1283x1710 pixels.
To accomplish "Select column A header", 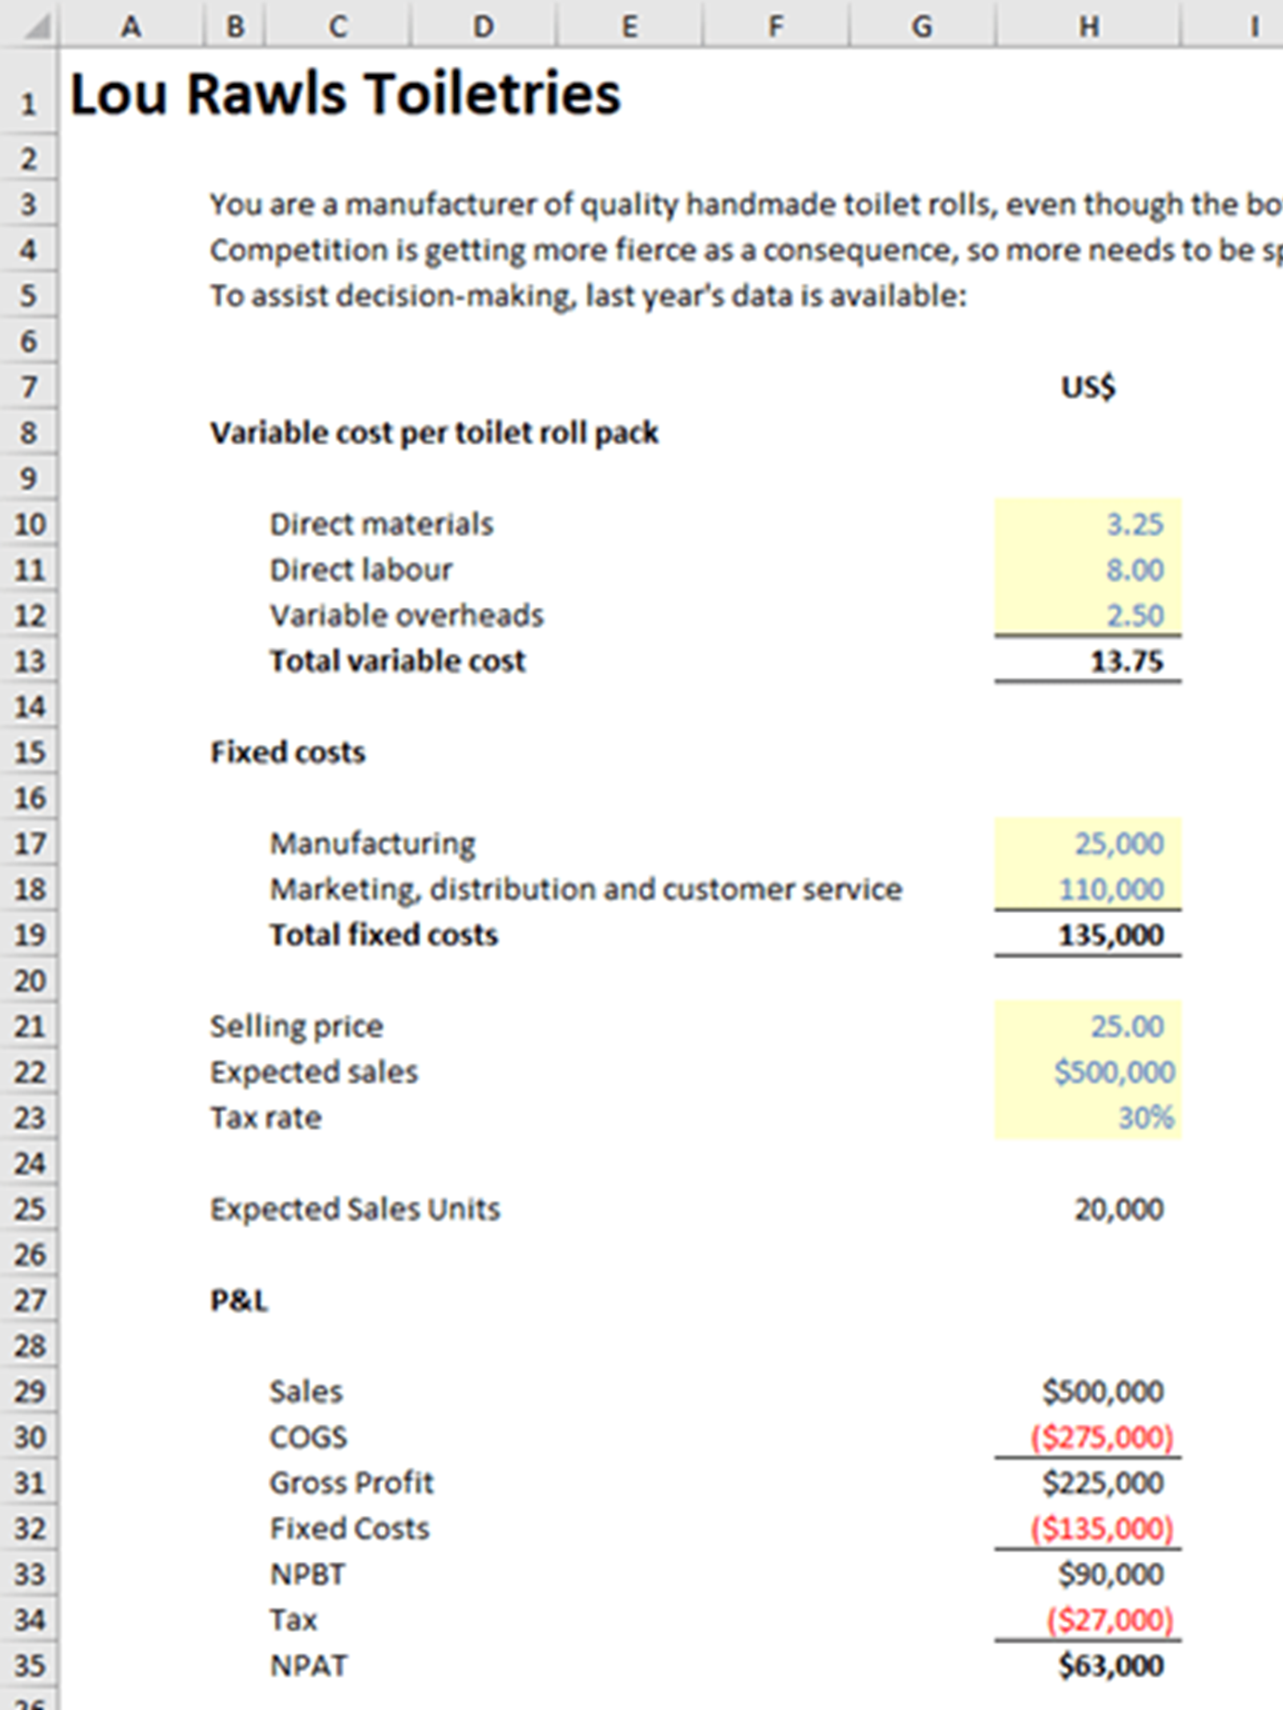I will (x=131, y=26).
